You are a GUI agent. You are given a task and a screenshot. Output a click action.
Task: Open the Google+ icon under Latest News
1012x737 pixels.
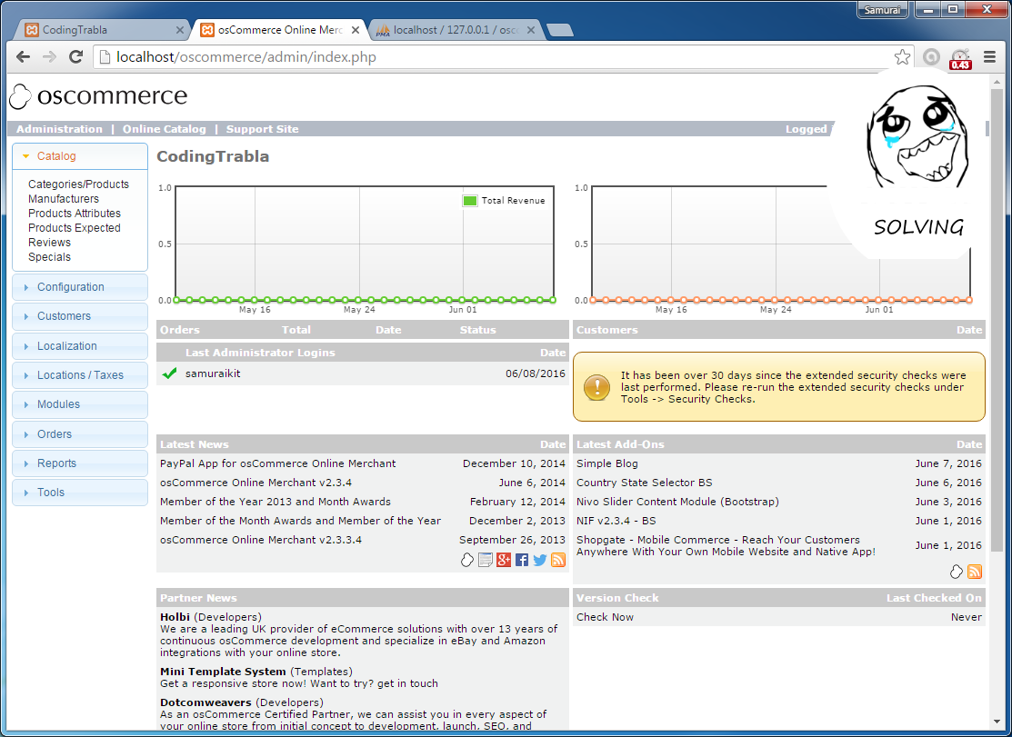[x=504, y=560]
